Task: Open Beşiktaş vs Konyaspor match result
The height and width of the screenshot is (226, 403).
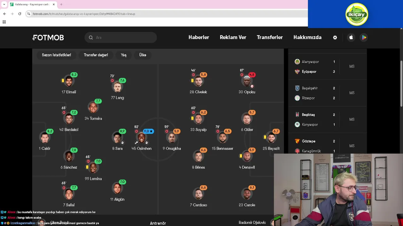Action: point(327,120)
